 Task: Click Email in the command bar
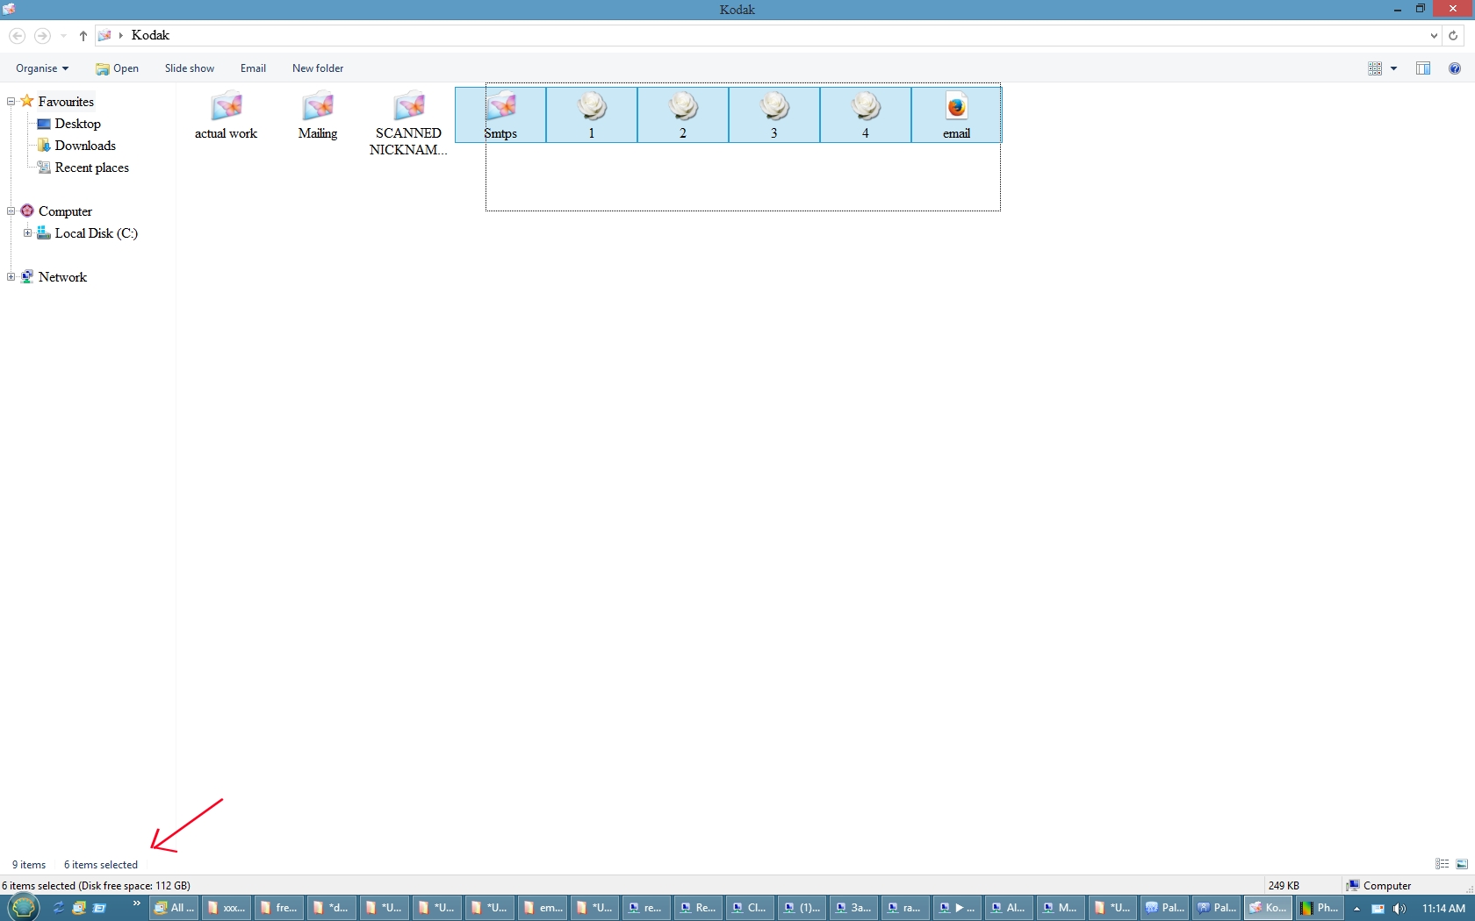253,68
